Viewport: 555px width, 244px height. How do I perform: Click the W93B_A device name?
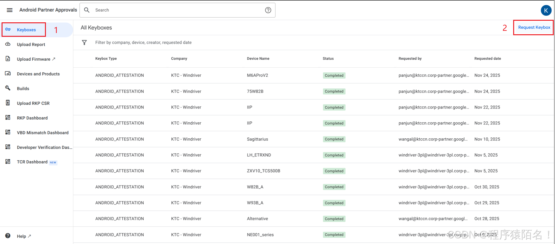(255, 203)
